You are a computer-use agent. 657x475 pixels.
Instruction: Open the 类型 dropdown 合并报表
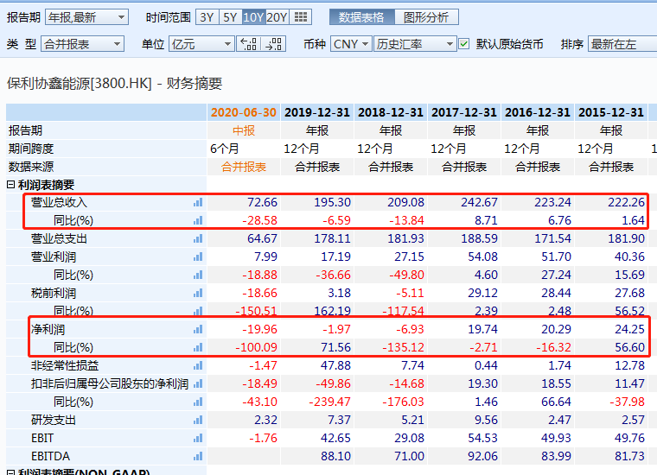[82, 44]
